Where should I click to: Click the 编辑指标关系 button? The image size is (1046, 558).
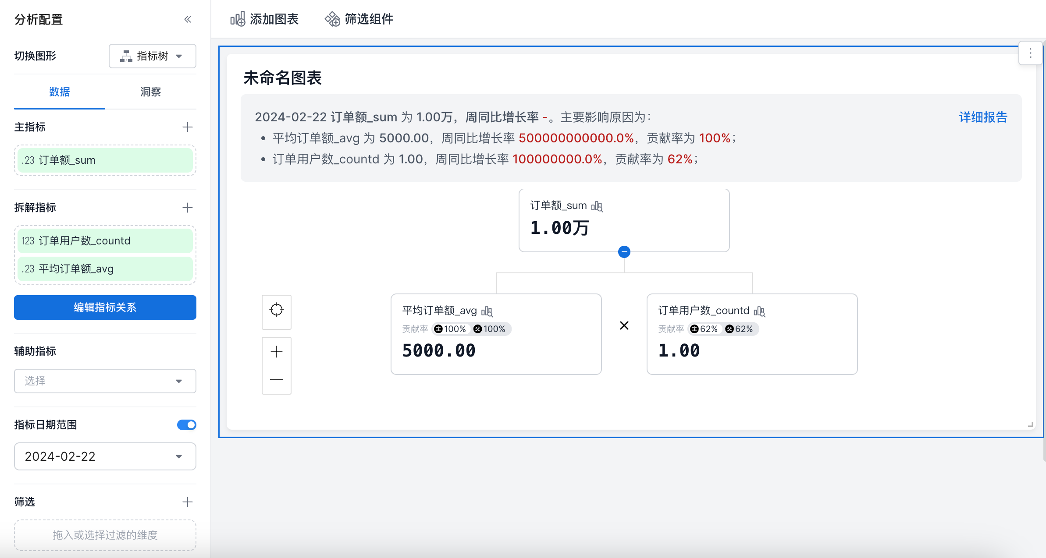click(x=105, y=307)
